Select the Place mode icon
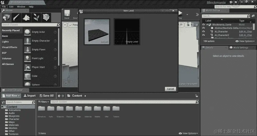 [x=7, y=17]
